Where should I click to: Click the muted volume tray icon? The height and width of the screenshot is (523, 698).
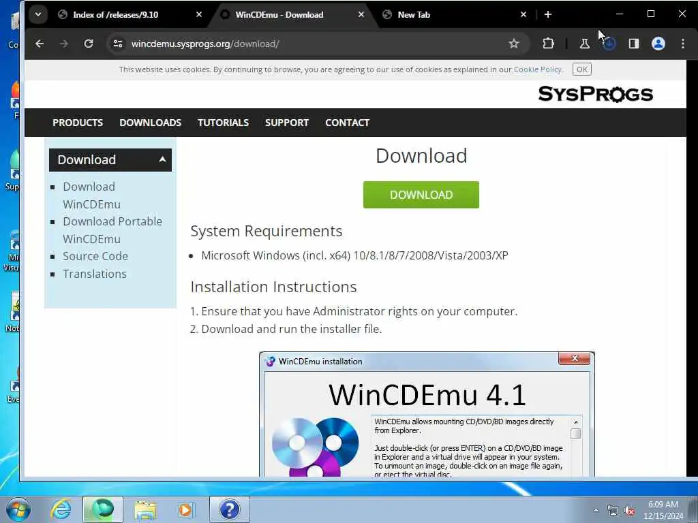629,511
